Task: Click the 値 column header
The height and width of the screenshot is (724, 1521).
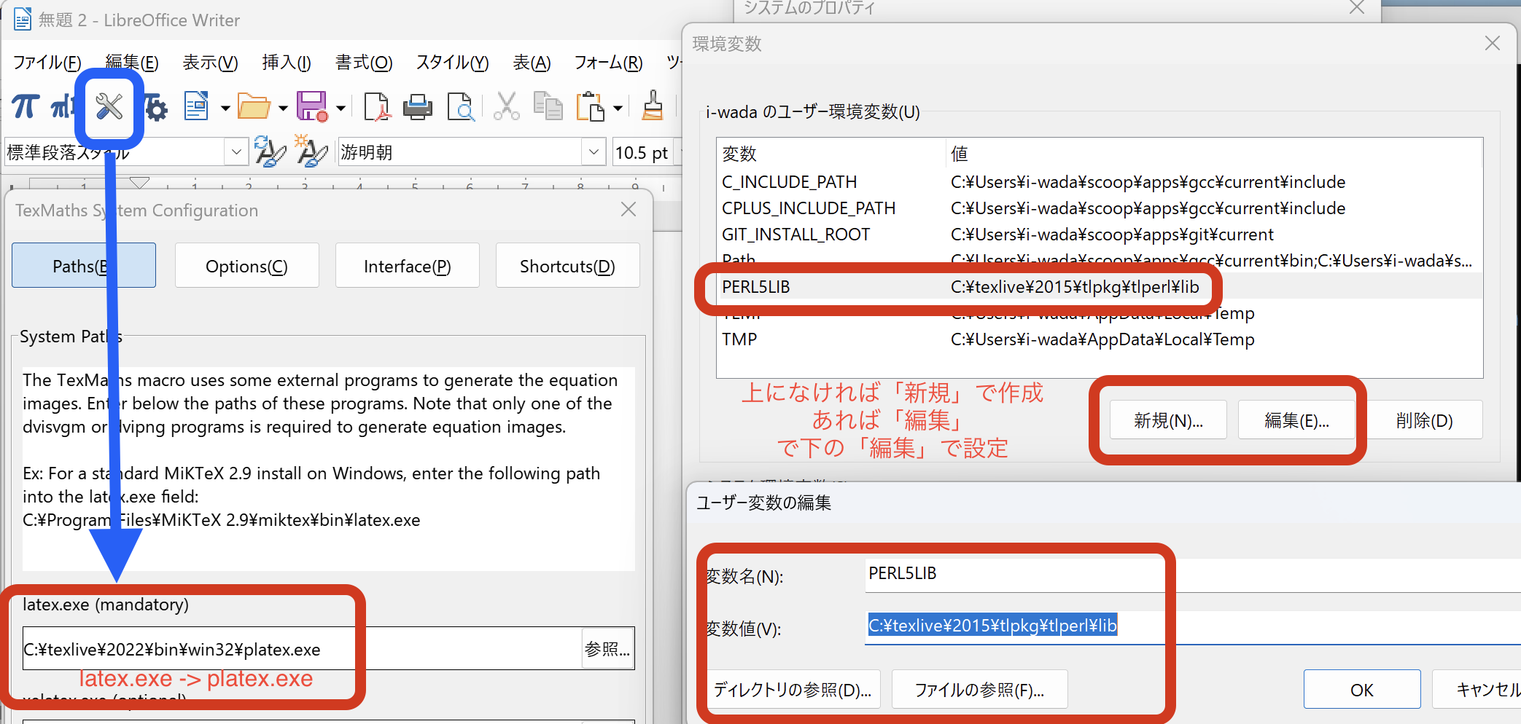Action: 1214,154
